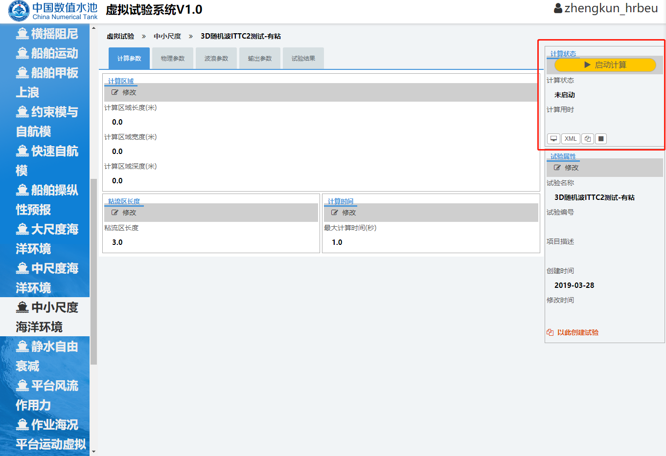Switch to the 物理参数 tab

click(x=173, y=59)
